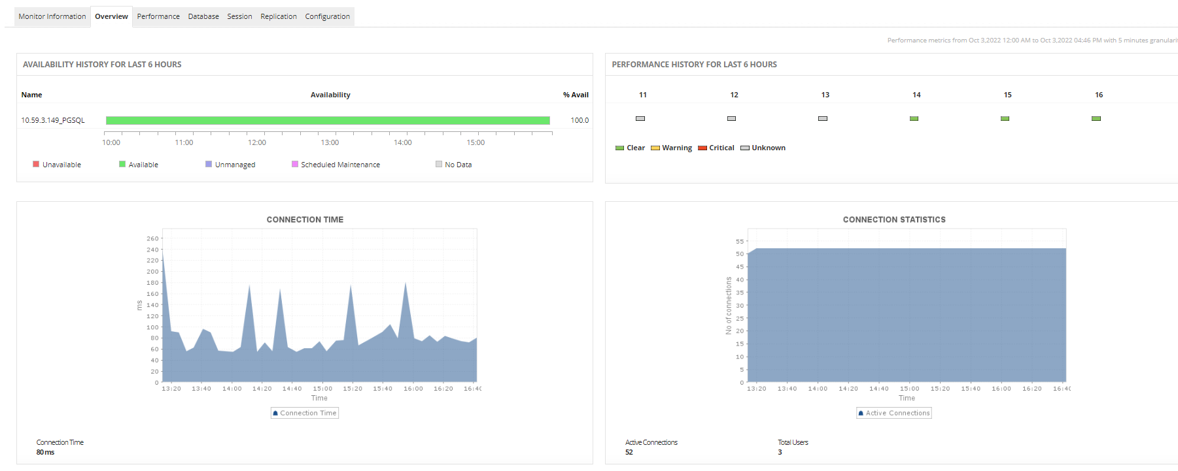
Task: Open the Configuration tab
Action: 327,16
